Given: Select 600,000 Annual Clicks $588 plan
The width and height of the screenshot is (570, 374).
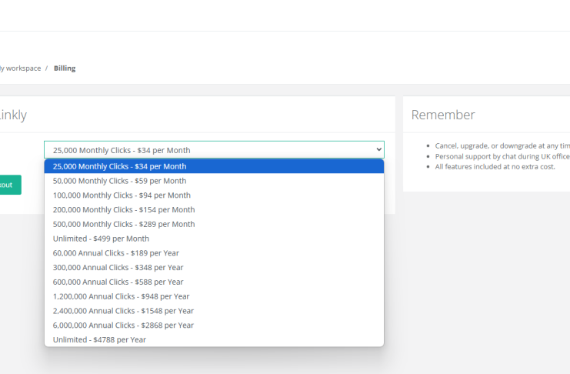Looking at the screenshot, I should [118, 282].
